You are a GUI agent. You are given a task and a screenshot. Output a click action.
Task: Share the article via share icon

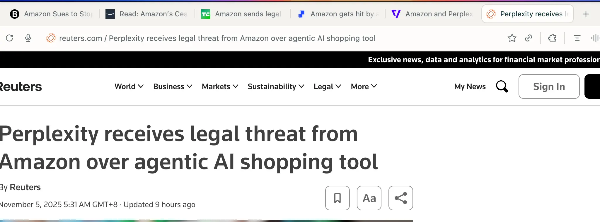(x=400, y=198)
